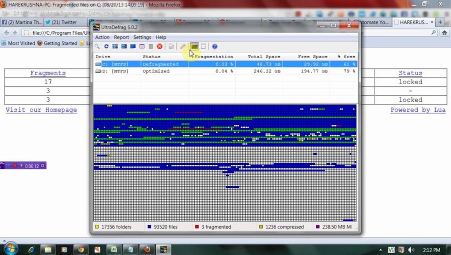Click the 194.77 GB free space cell
This screenshot has width=451, height=255.
(x=314, y=71)
